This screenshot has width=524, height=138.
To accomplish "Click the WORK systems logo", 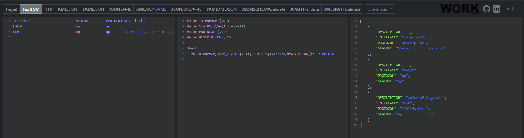I will click(460, 9).
